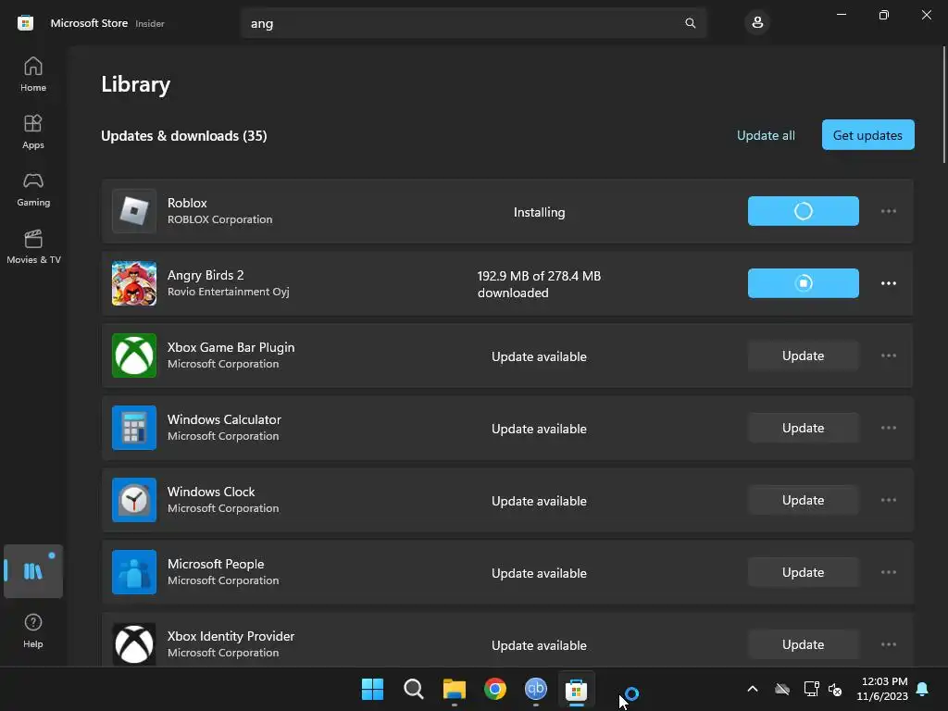The width and height of the screenshot is (948, 711).
Task: Click the 'Updates & downloads (35)' heading
Action: [x=184, y=136]
